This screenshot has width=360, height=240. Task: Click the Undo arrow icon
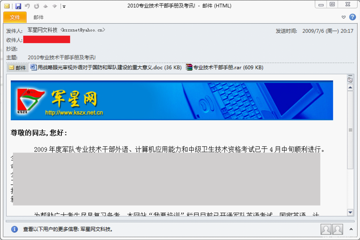(x=27, y=6)
